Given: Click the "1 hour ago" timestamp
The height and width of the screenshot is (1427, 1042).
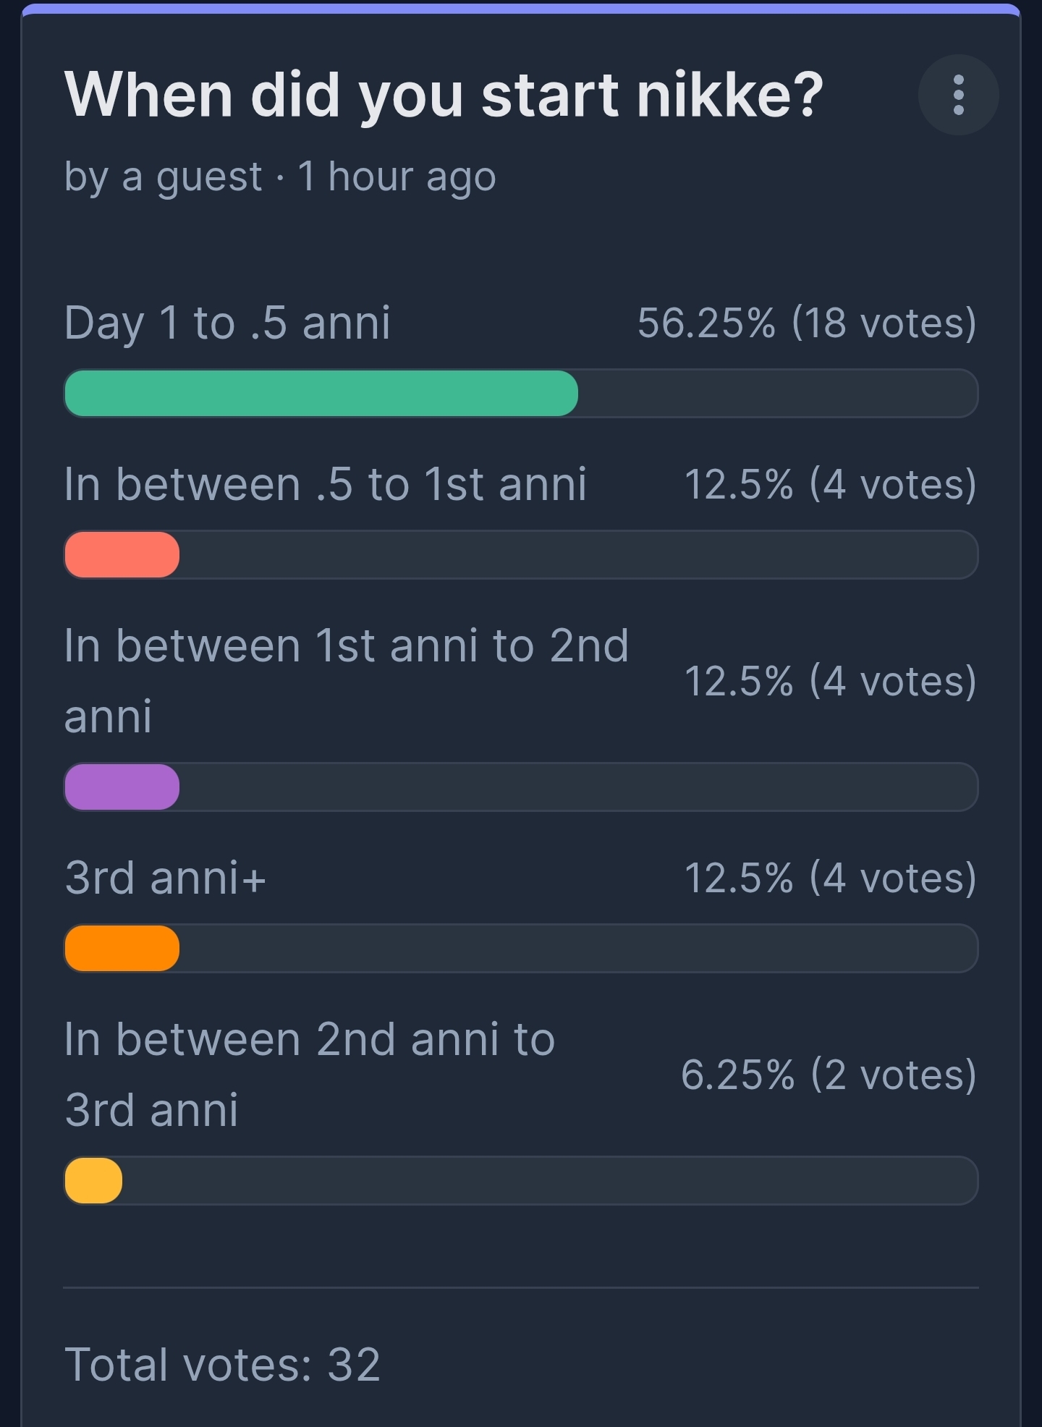Looking at the screenshot, I should [397, 177].
